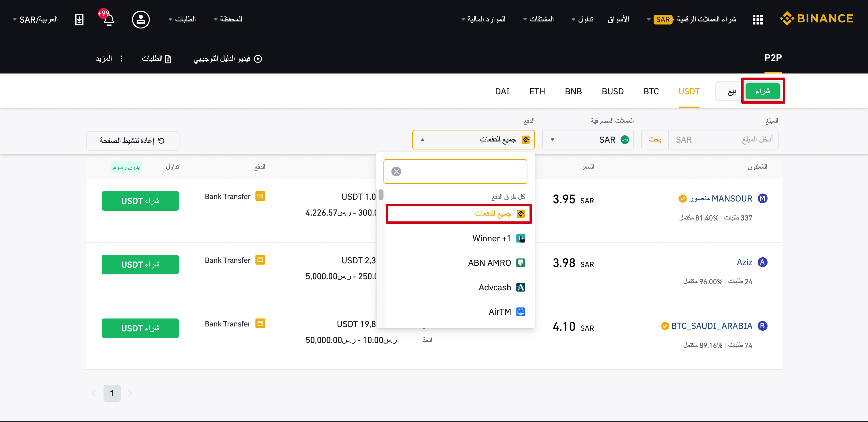Open BTC_SAUDI_ARABIA advertiser profile
This screenshot has height=422, width=868.
pos(711,326)
